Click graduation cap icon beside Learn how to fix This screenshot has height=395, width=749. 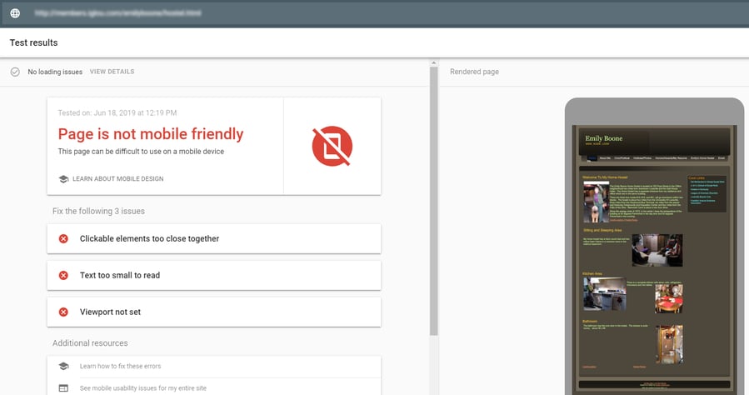(x=63, y=367)
